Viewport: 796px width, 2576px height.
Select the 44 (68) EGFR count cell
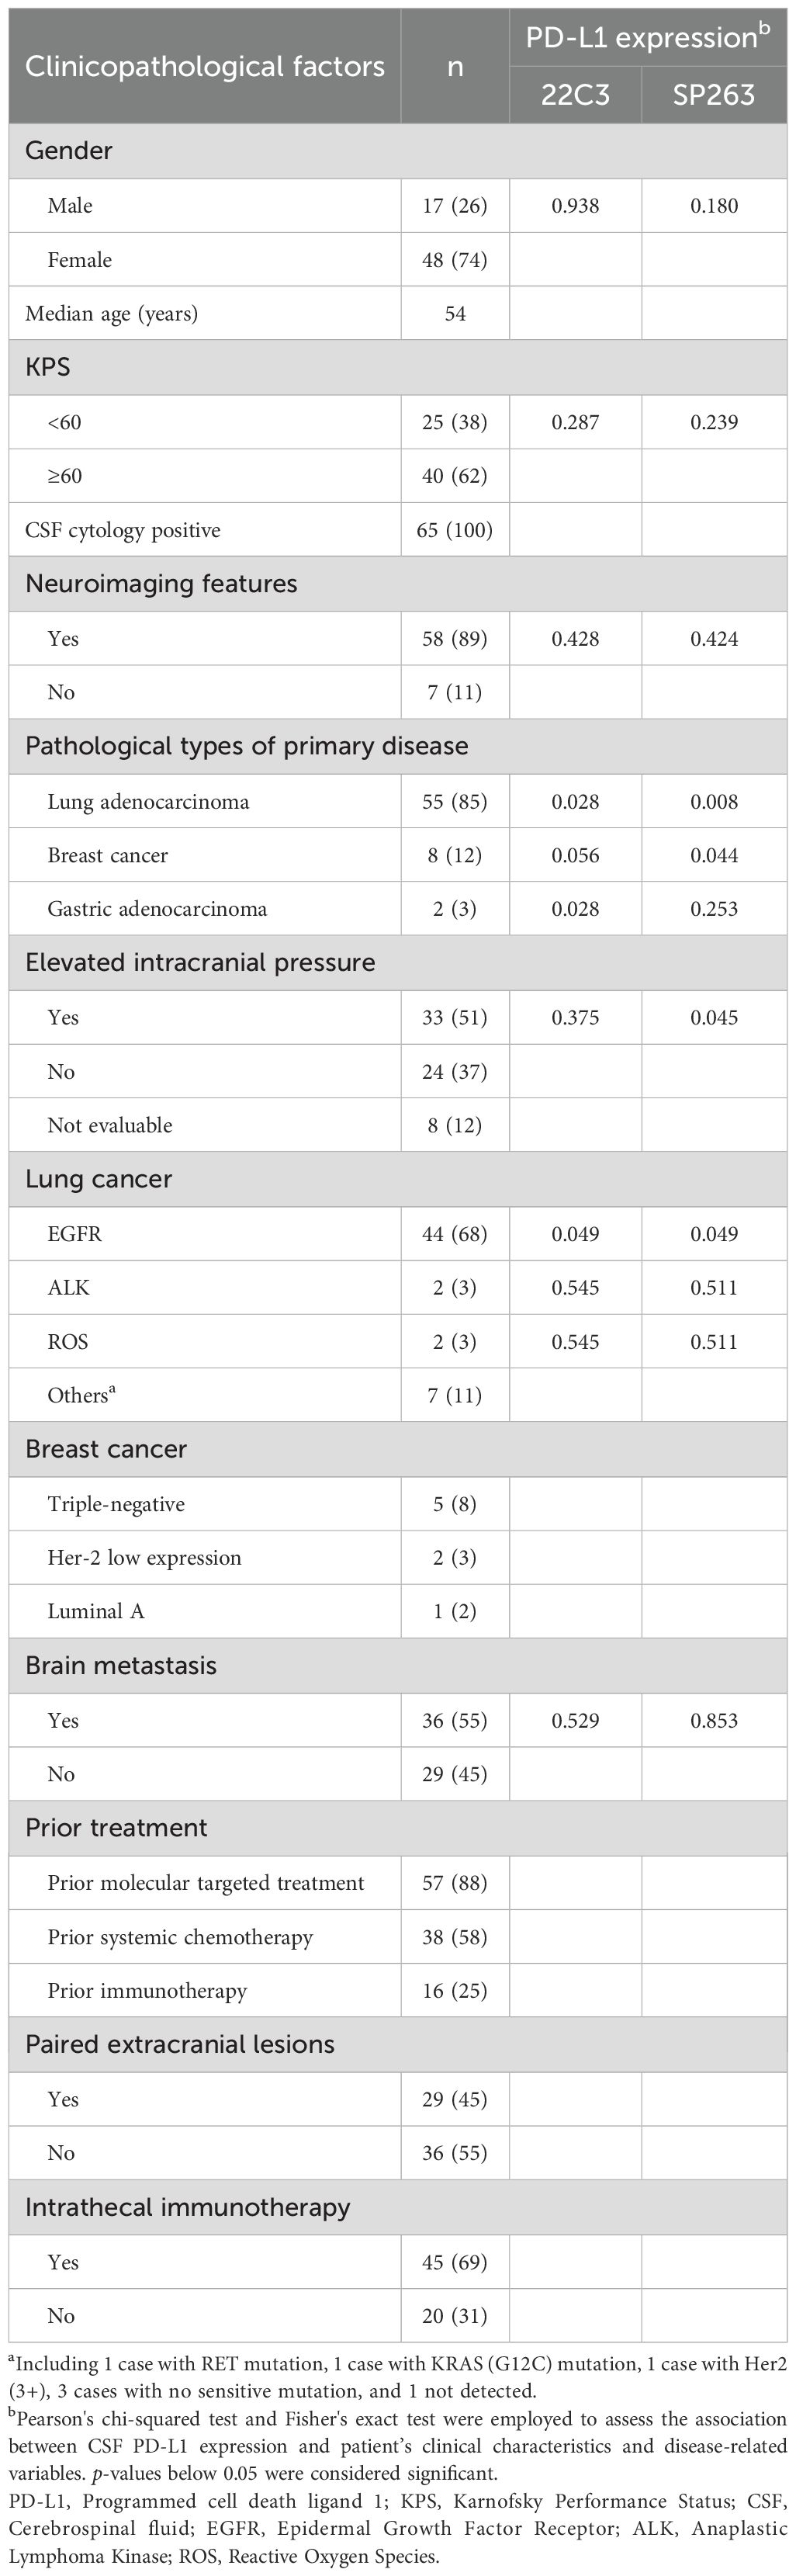(x=455, y=1233)
